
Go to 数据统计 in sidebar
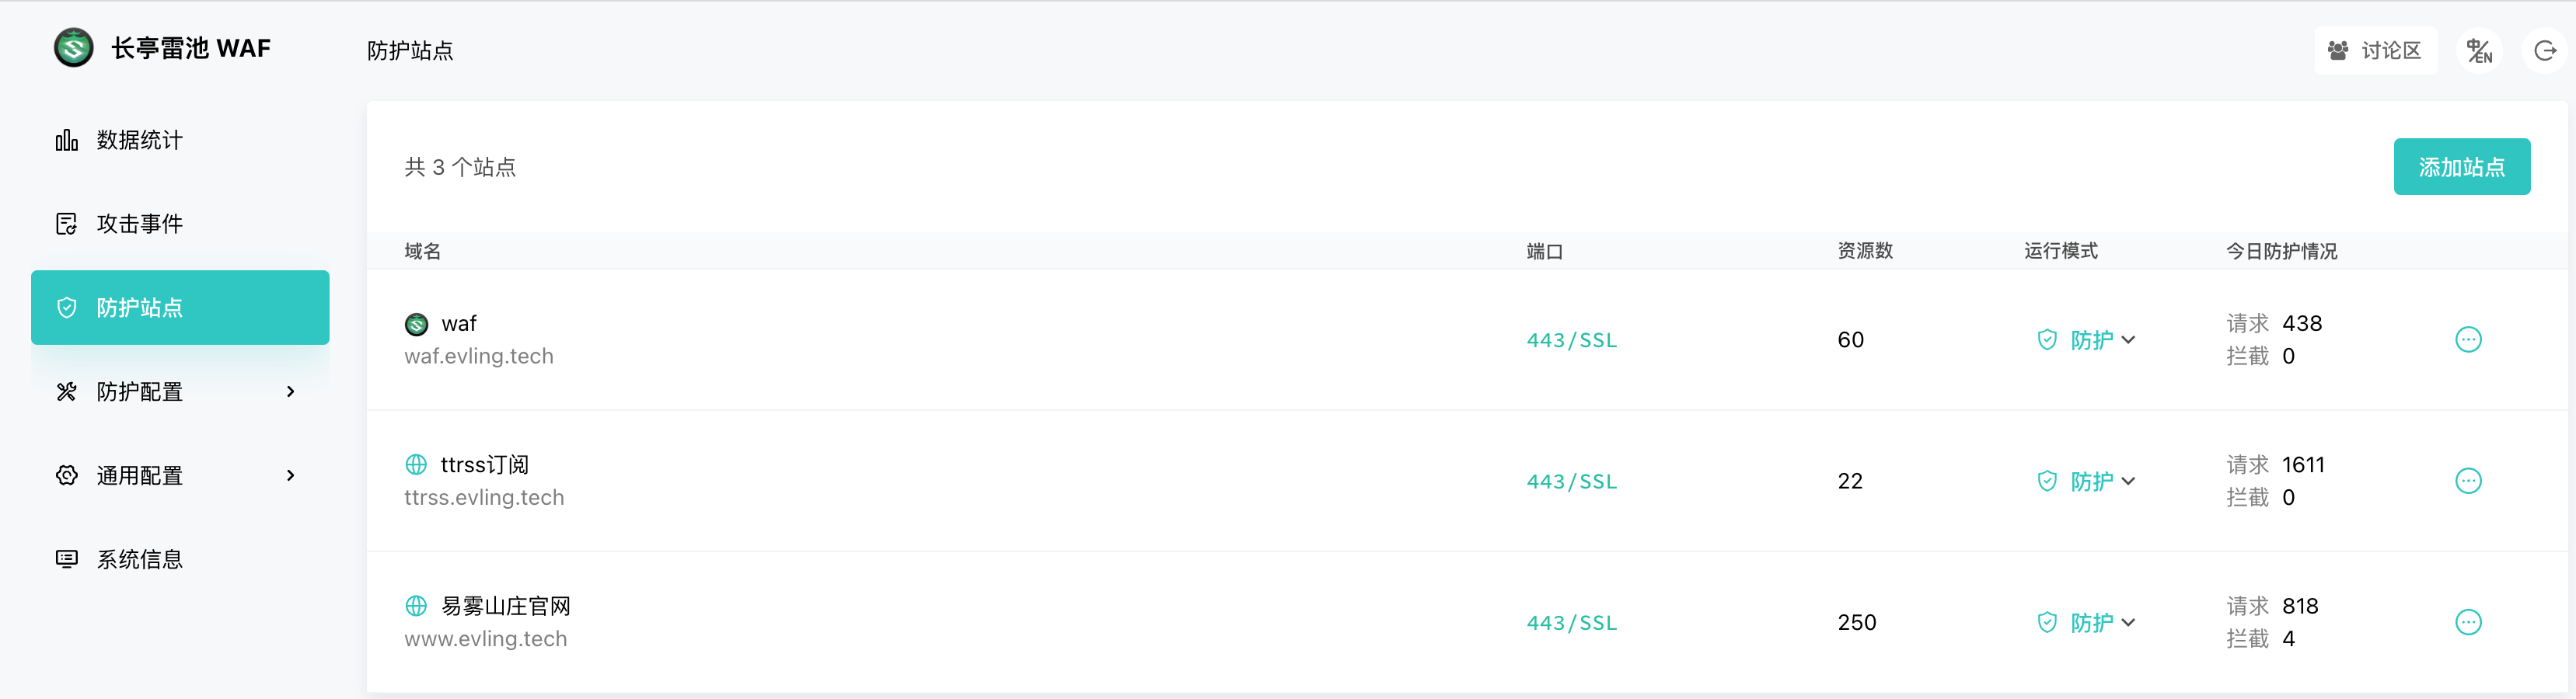(139, 141)
